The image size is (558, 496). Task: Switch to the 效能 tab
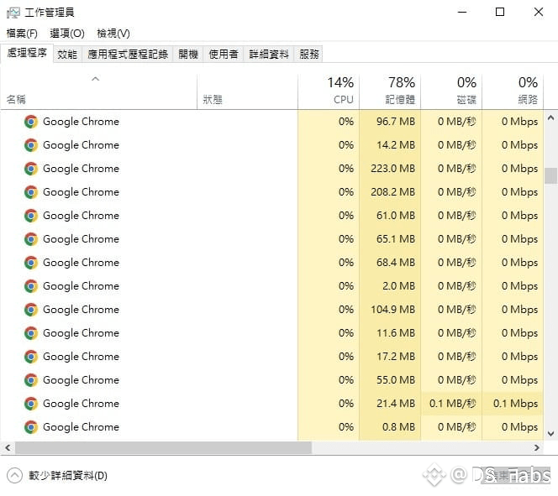[67, 54]
